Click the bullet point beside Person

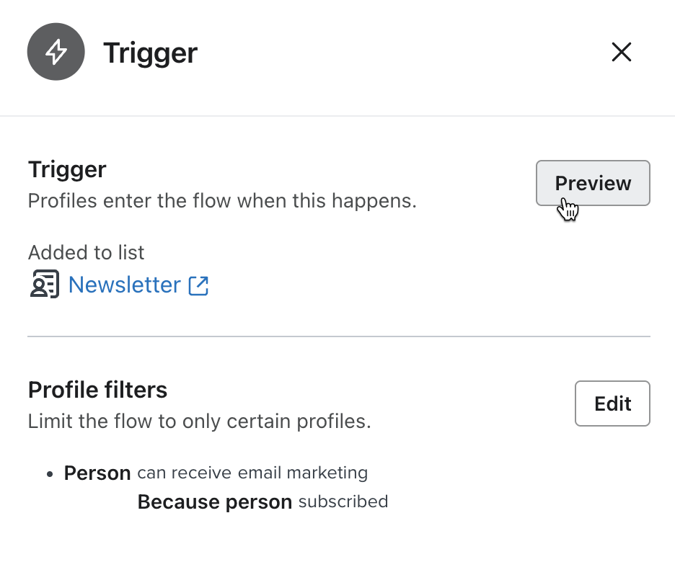click(48, 473)
